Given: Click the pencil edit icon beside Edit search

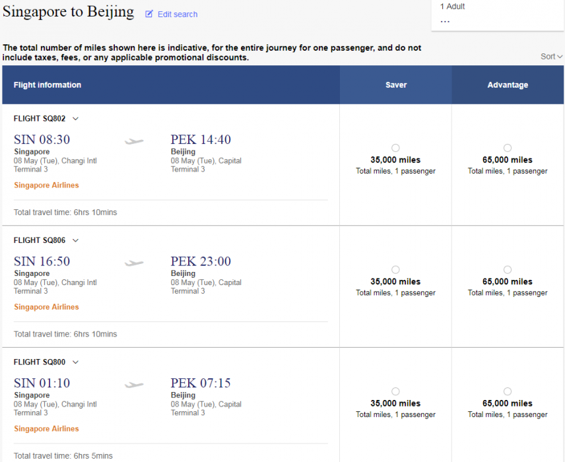Looking at the screenshot, I should coord(149,14).
